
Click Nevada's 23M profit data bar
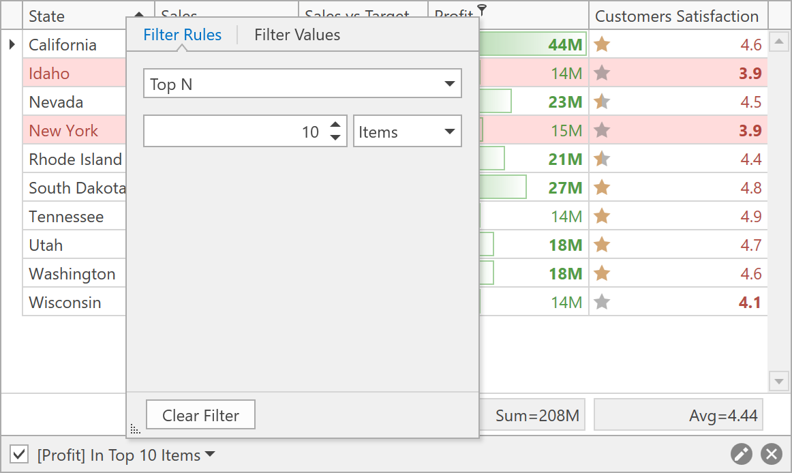click(x=496, y=102)
